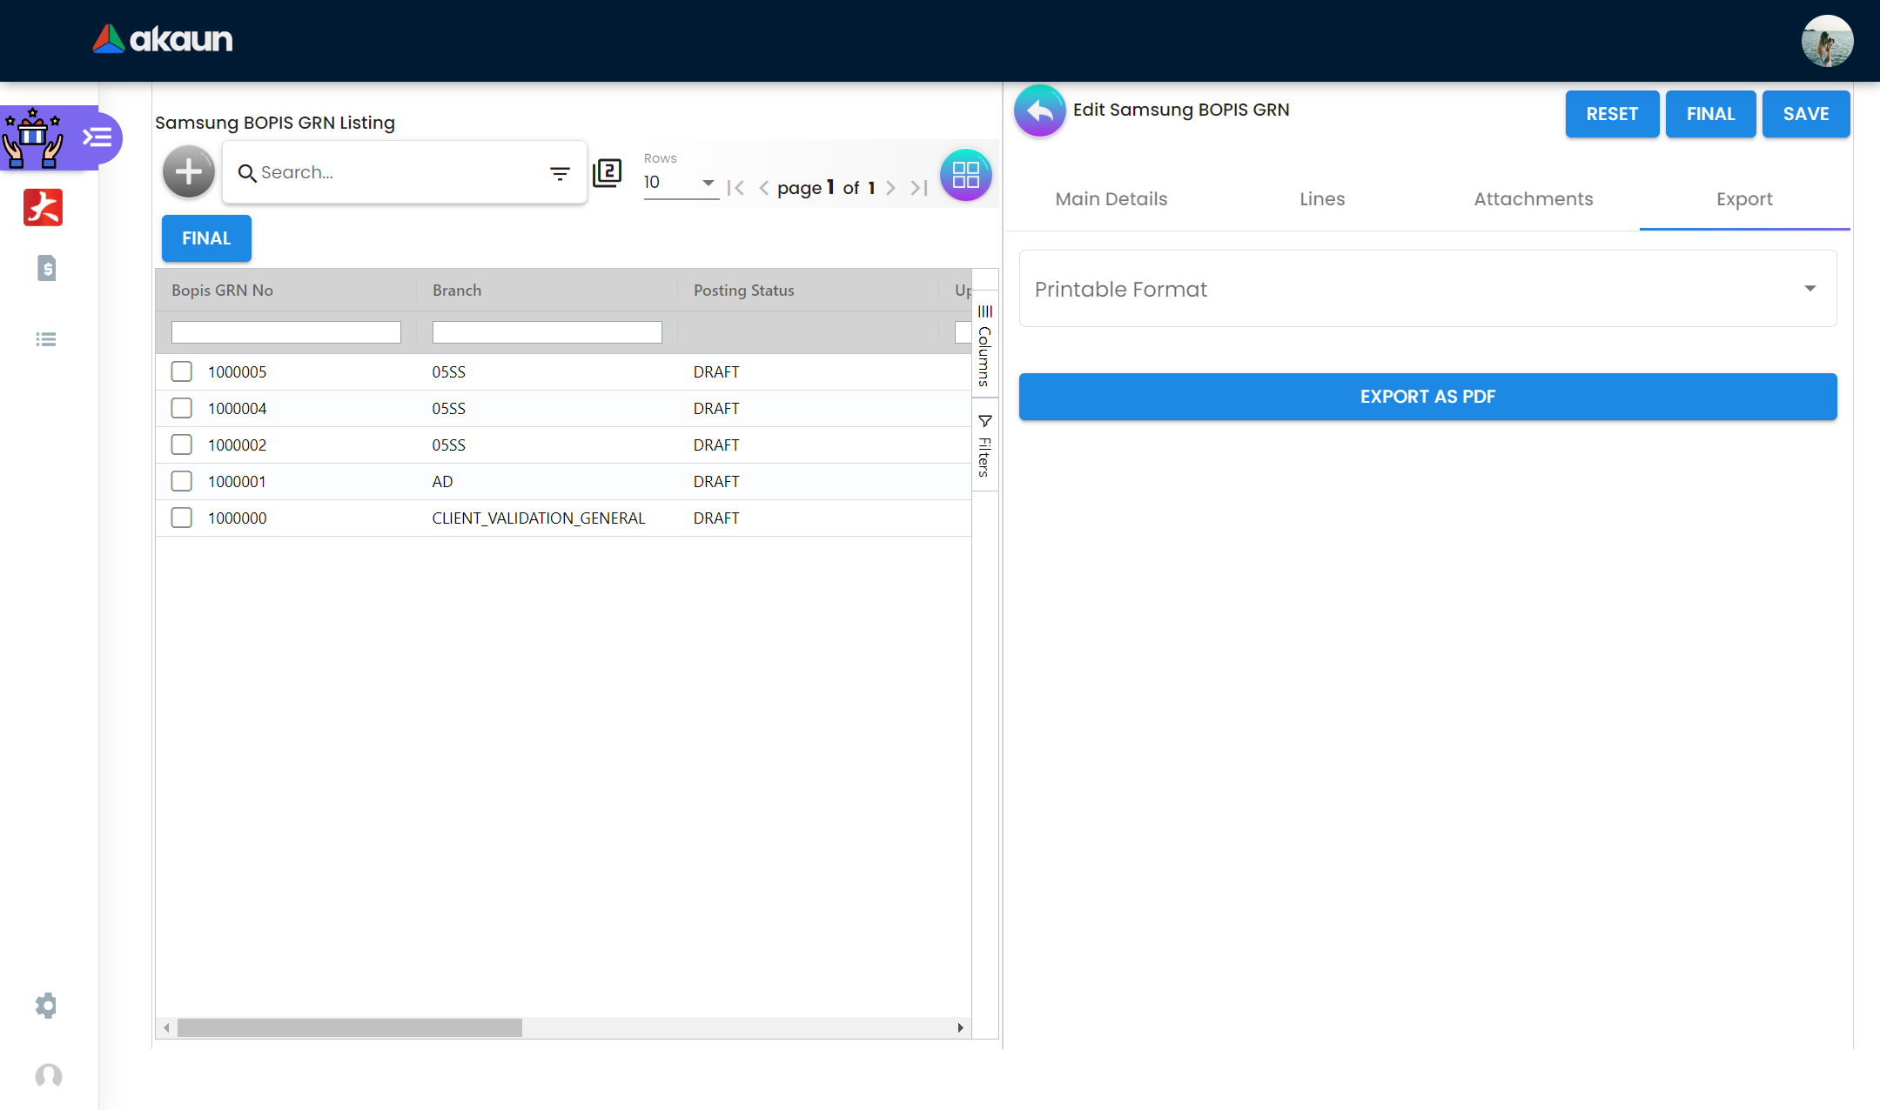Image resolution: width=1880 pixels, height=1110 pixels.
Task: Switch to the Lines tab
Action: [1321, 199]
